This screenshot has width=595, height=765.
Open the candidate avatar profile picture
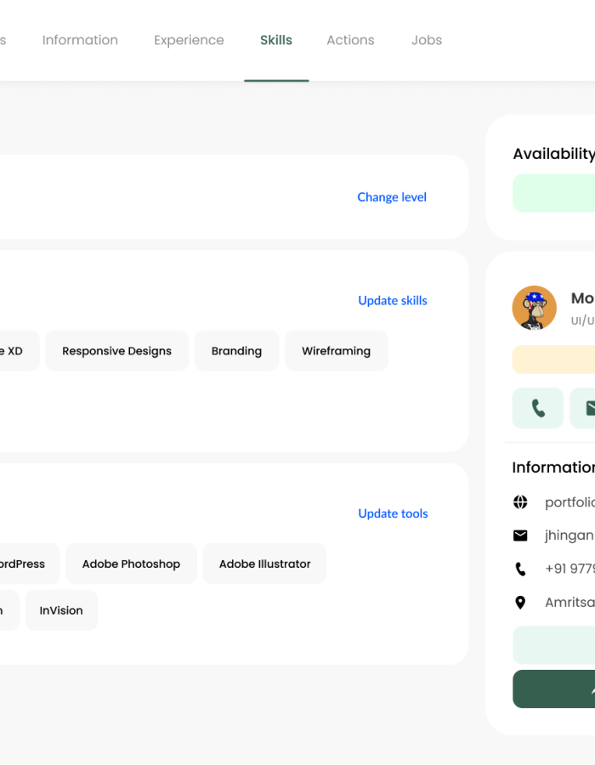[534, 308]
